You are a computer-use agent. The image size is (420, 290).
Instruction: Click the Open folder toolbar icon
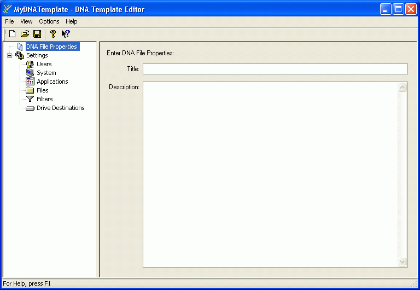(x=25, y=34)
